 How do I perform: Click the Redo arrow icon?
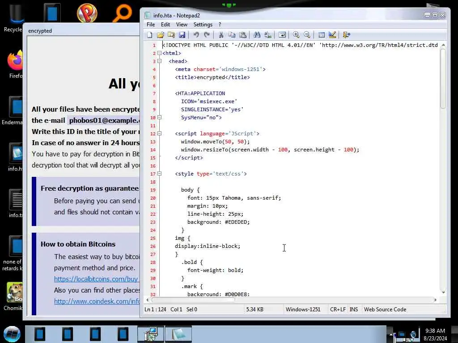(207, 35)
